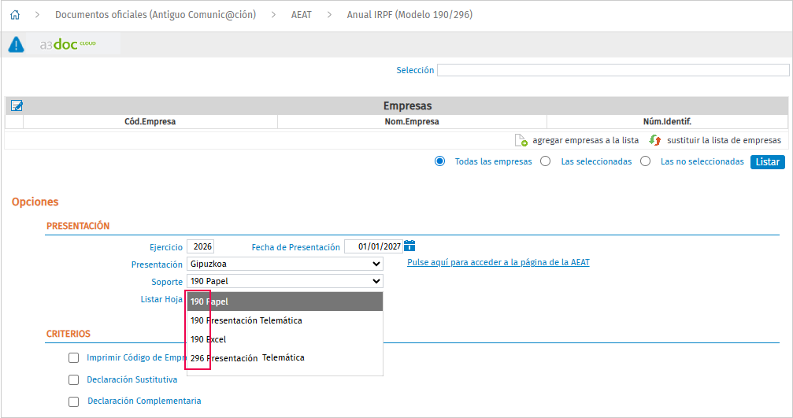The image size is (793, 418).
Task: Click the Presentación field label
Action: (x=157, y=264)
